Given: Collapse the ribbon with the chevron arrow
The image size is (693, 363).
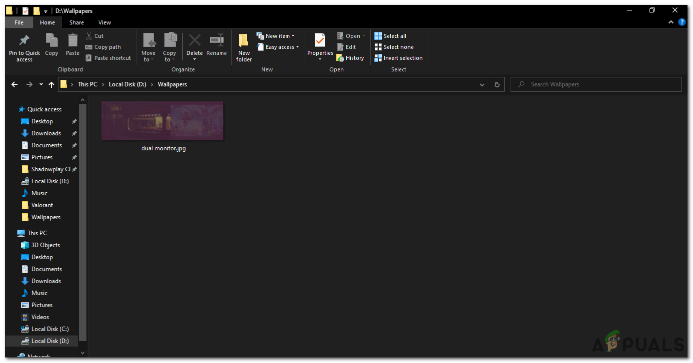Looking at the screenshot, I should click(x=671, y=22).
